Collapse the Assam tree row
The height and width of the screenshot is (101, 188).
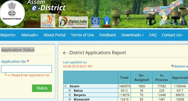(65, 86)
